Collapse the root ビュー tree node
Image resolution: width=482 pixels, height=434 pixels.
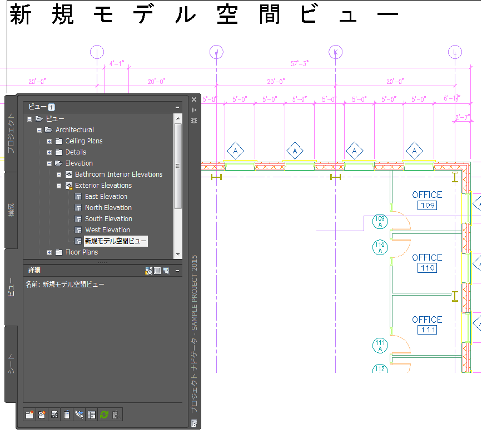tap(29, 119)
